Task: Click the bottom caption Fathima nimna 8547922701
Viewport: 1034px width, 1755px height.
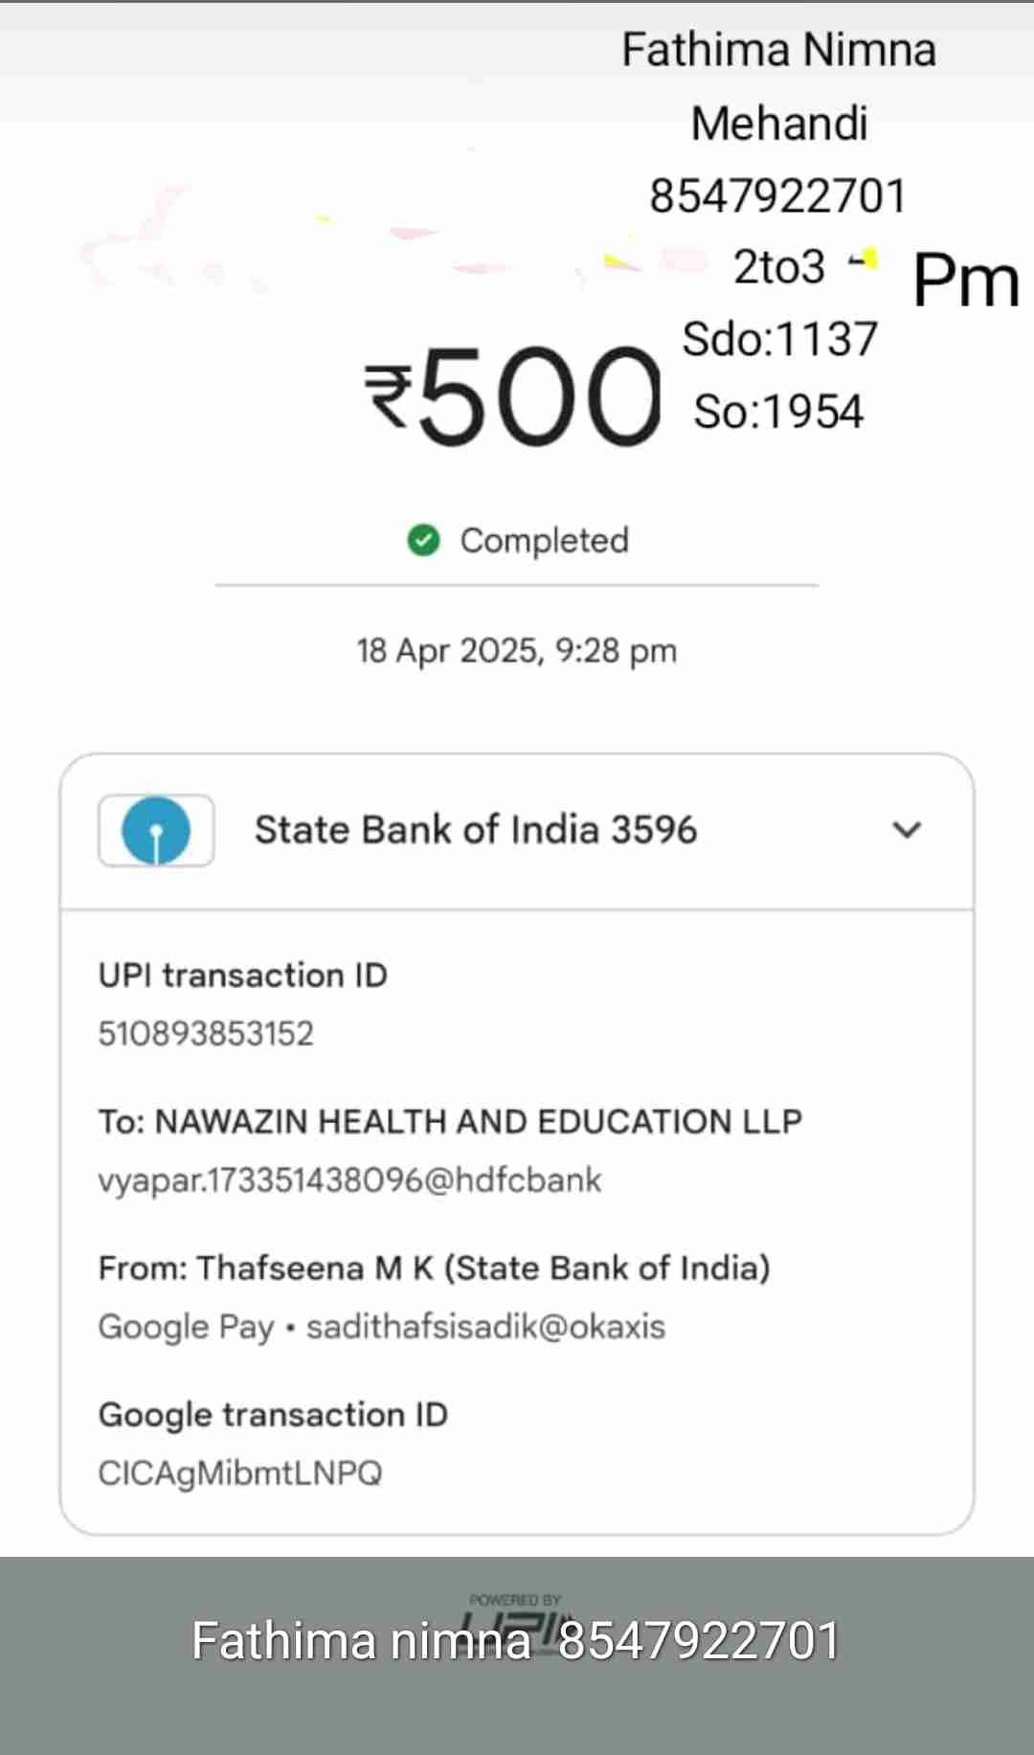Action: point(516,1641)
